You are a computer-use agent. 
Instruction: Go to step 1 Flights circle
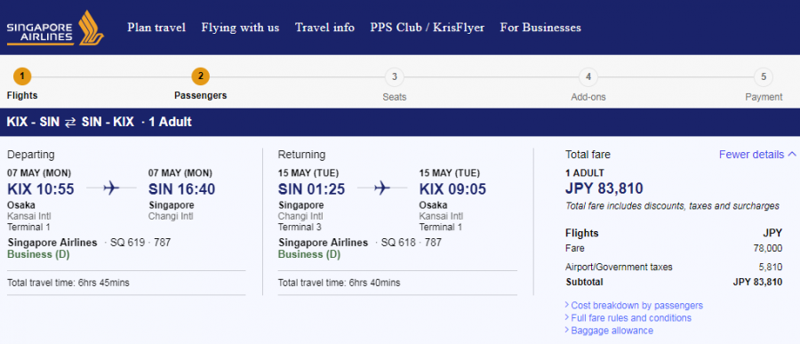tap(22, 77)
